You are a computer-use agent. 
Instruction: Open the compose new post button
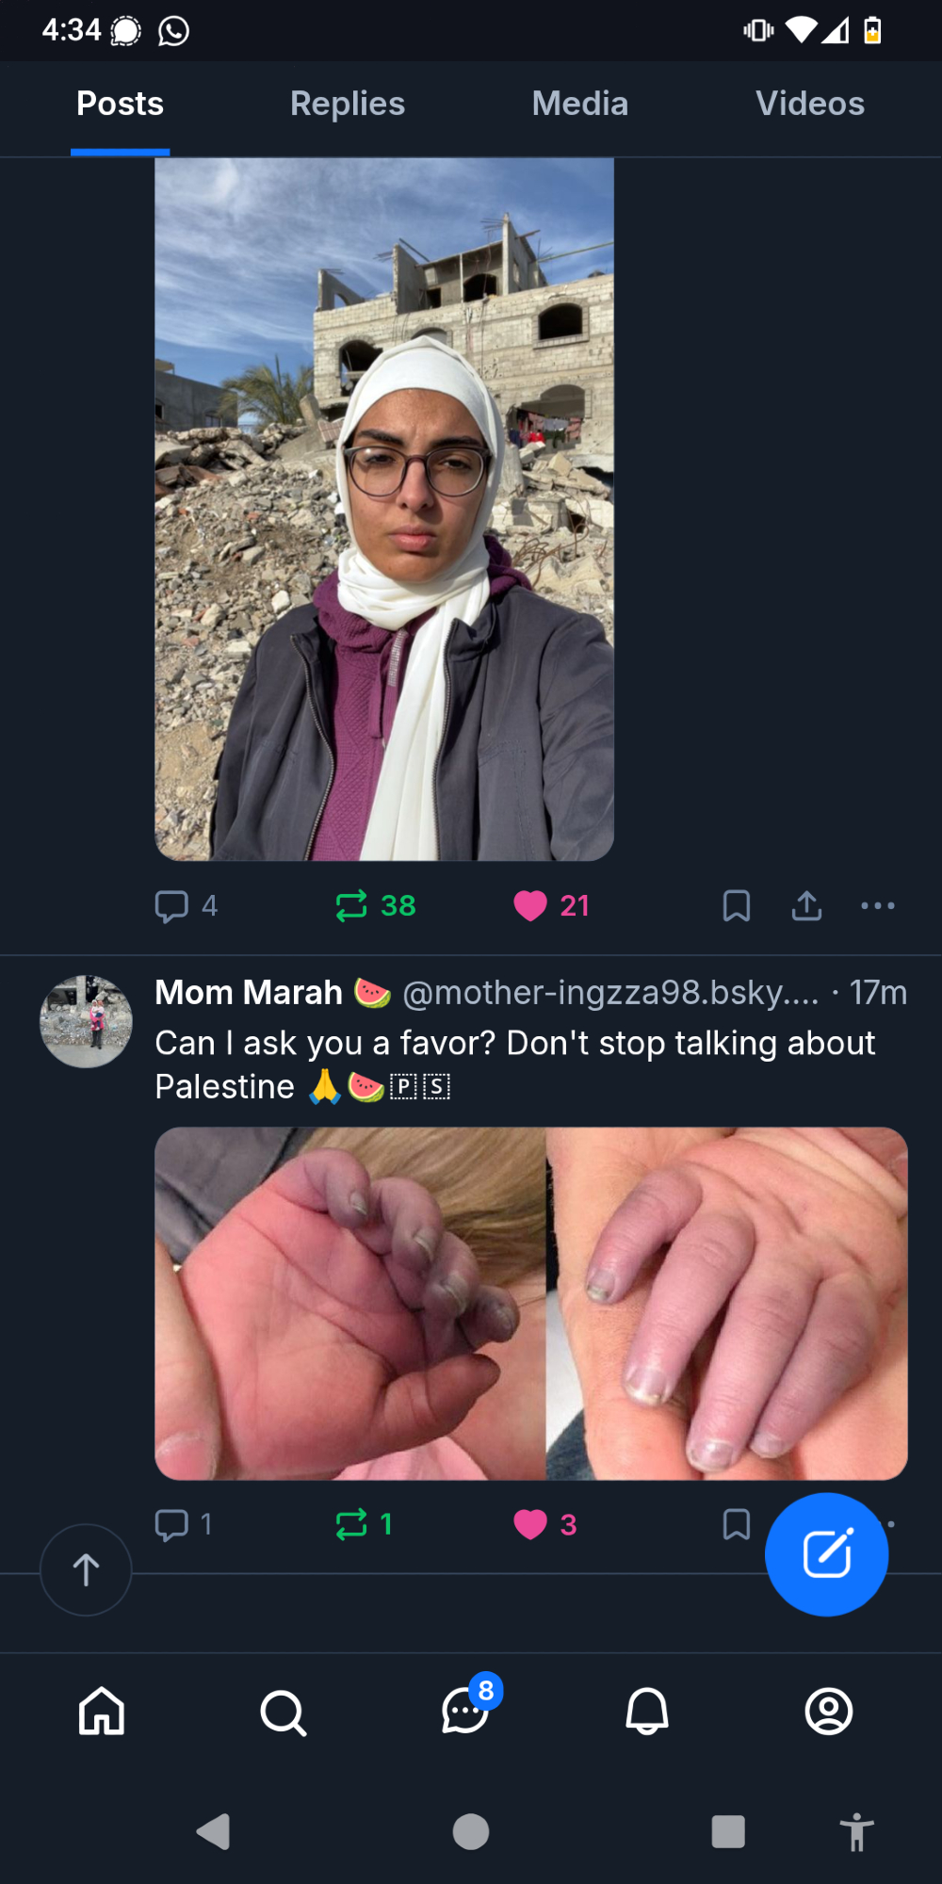click(826, 1553)
